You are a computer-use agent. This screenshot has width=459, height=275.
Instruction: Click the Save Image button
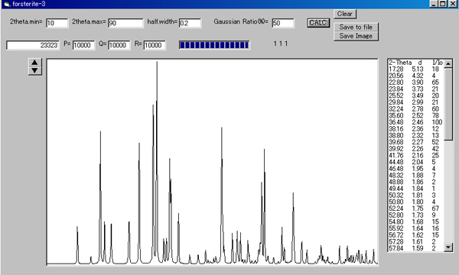tap(356, 36)
